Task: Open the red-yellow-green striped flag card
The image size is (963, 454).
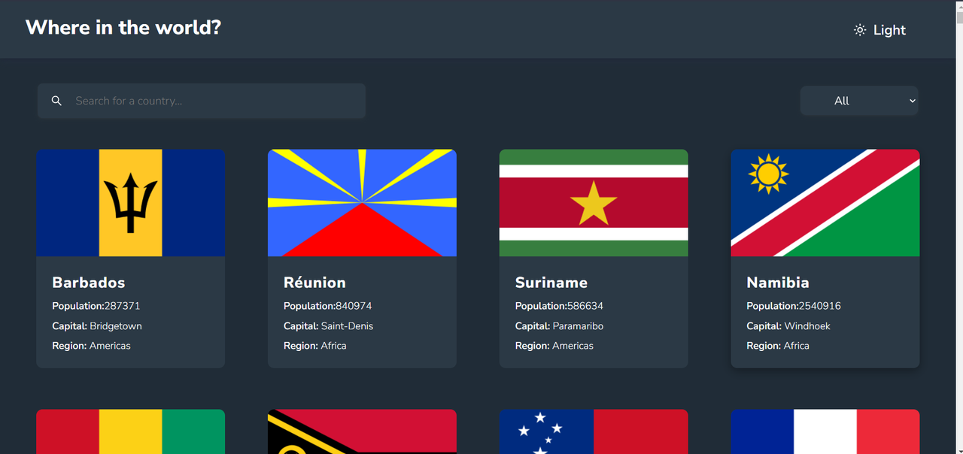Action: pos(130,431)
